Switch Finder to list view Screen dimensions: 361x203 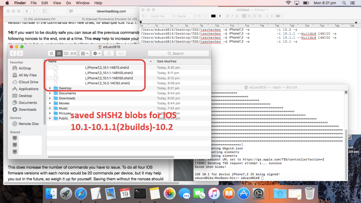pos(59,54)
